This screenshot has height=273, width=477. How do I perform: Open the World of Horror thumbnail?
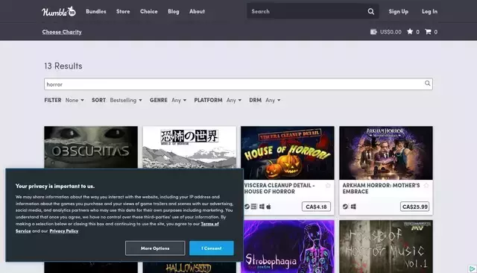[189, 147]
